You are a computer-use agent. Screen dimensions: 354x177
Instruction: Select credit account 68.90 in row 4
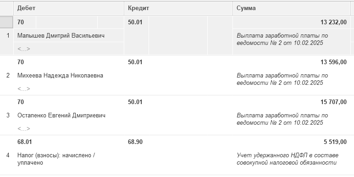pyautogui.click(x=135, y=142)
